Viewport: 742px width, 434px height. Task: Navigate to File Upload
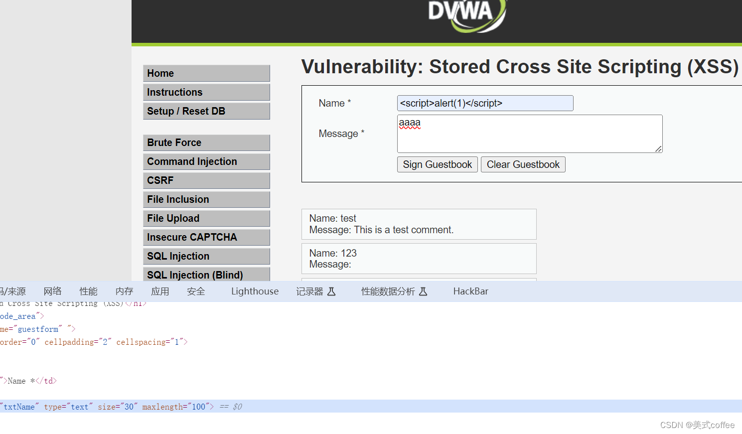[x=206, y=218]
